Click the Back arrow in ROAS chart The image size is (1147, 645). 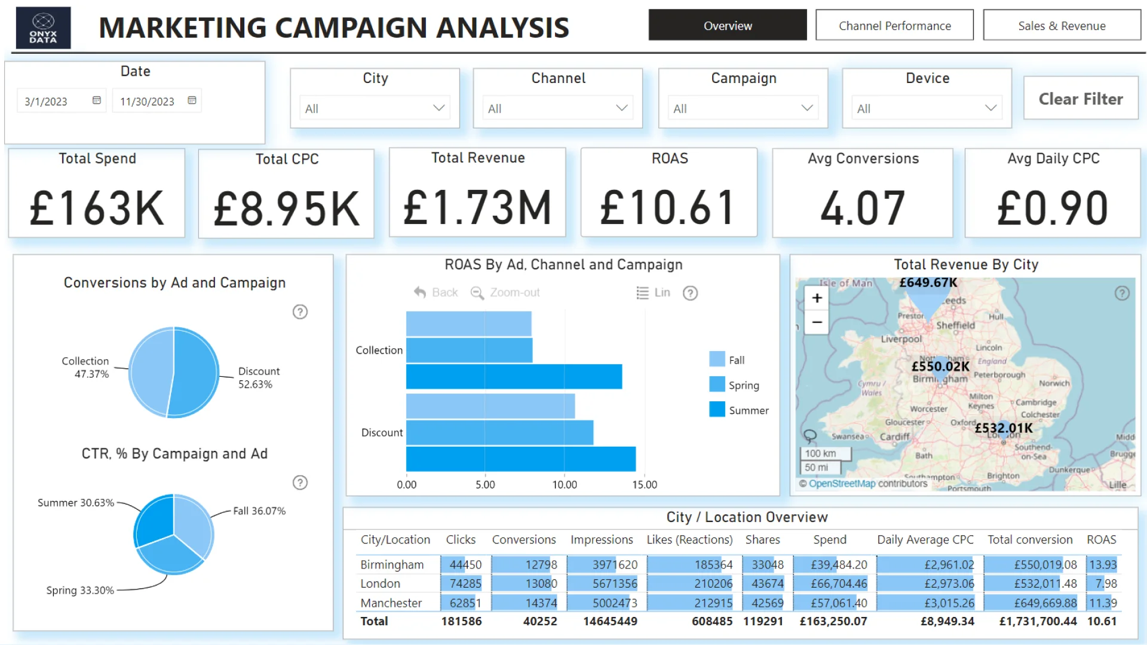420,293
